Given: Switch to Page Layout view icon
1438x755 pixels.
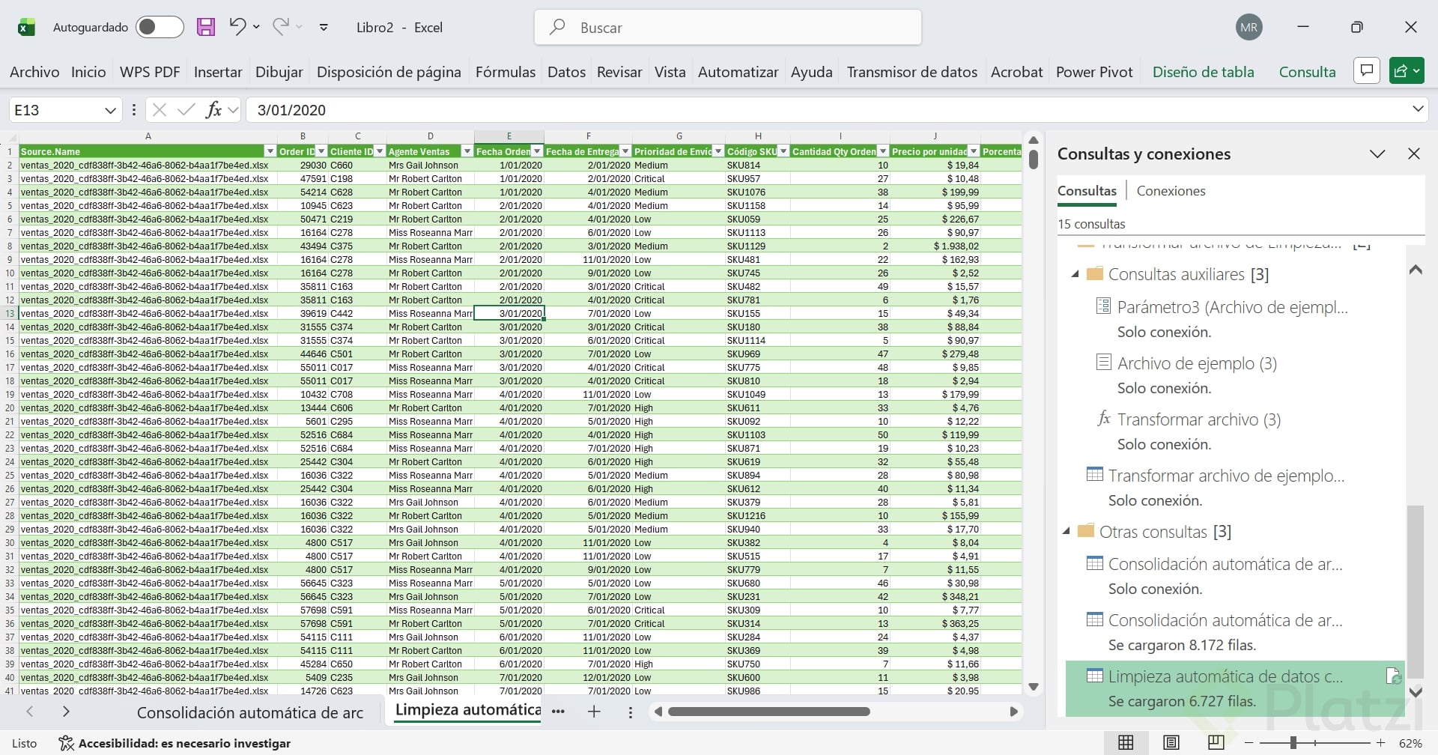Looking at the screenshot, I should point(1171,742).
